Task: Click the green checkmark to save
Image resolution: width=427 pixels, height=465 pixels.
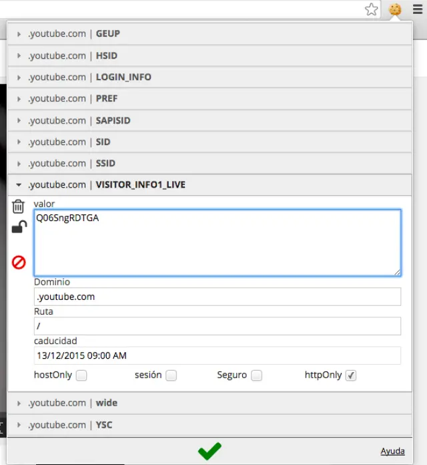Action: tap(209, 451)
